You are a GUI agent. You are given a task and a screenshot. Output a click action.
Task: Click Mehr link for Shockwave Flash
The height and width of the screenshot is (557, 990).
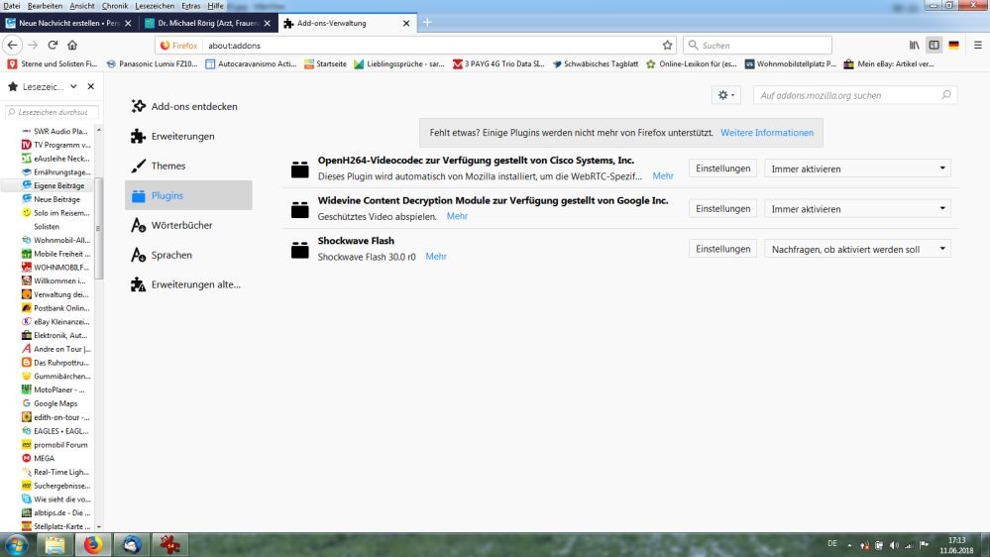tap(436, 257)
